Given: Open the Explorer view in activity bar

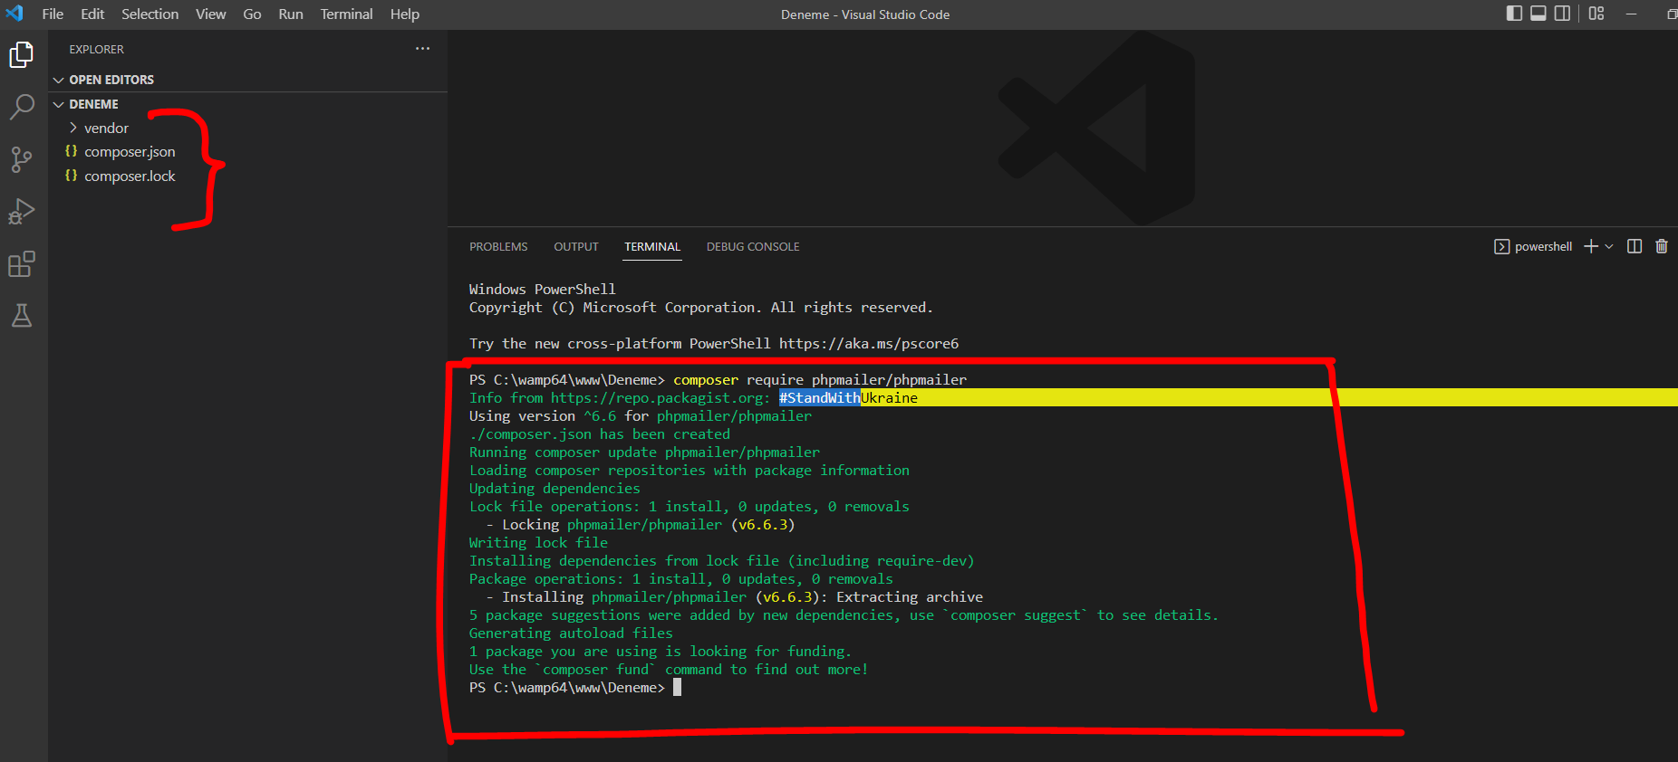Looking at the screenshot, I should (22, 55).
